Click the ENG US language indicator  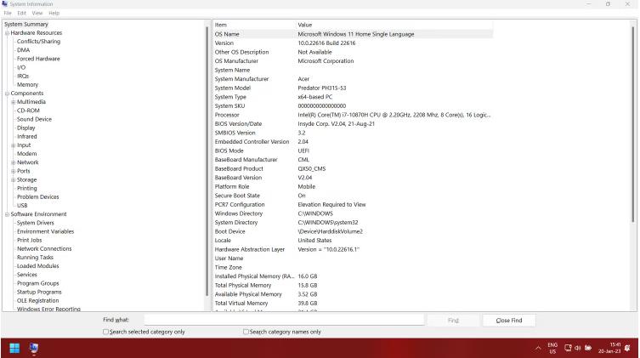click(552, 348)
